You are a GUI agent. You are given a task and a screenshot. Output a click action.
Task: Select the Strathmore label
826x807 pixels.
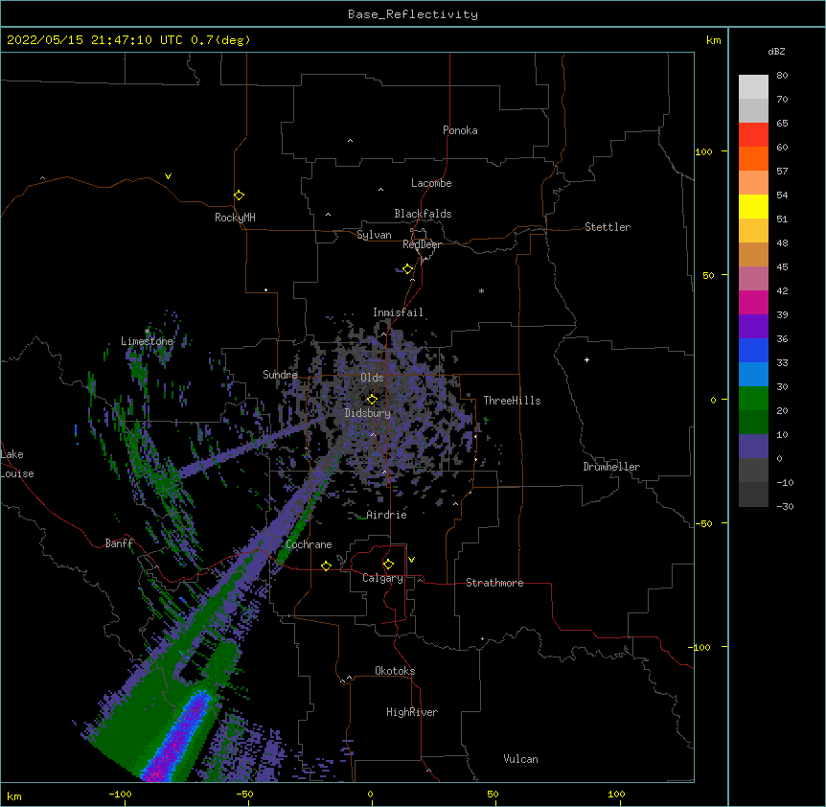coord(494,583)
